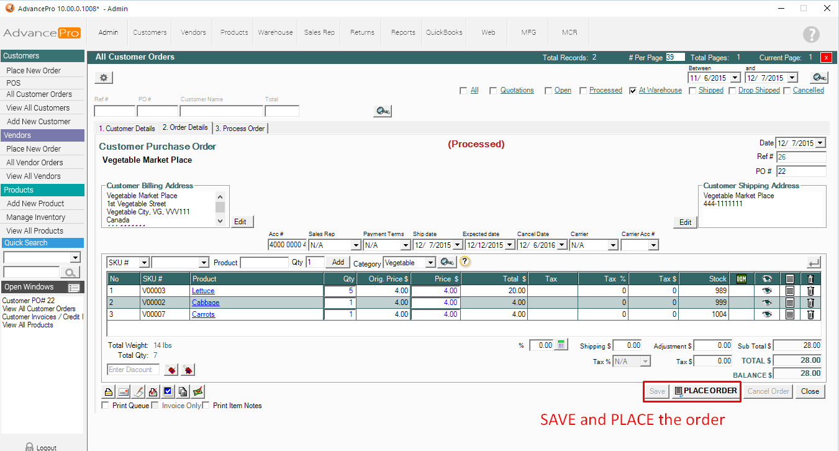Open the Category Vegetable dropdown
The image size is (839, 451).
point(430,263)
